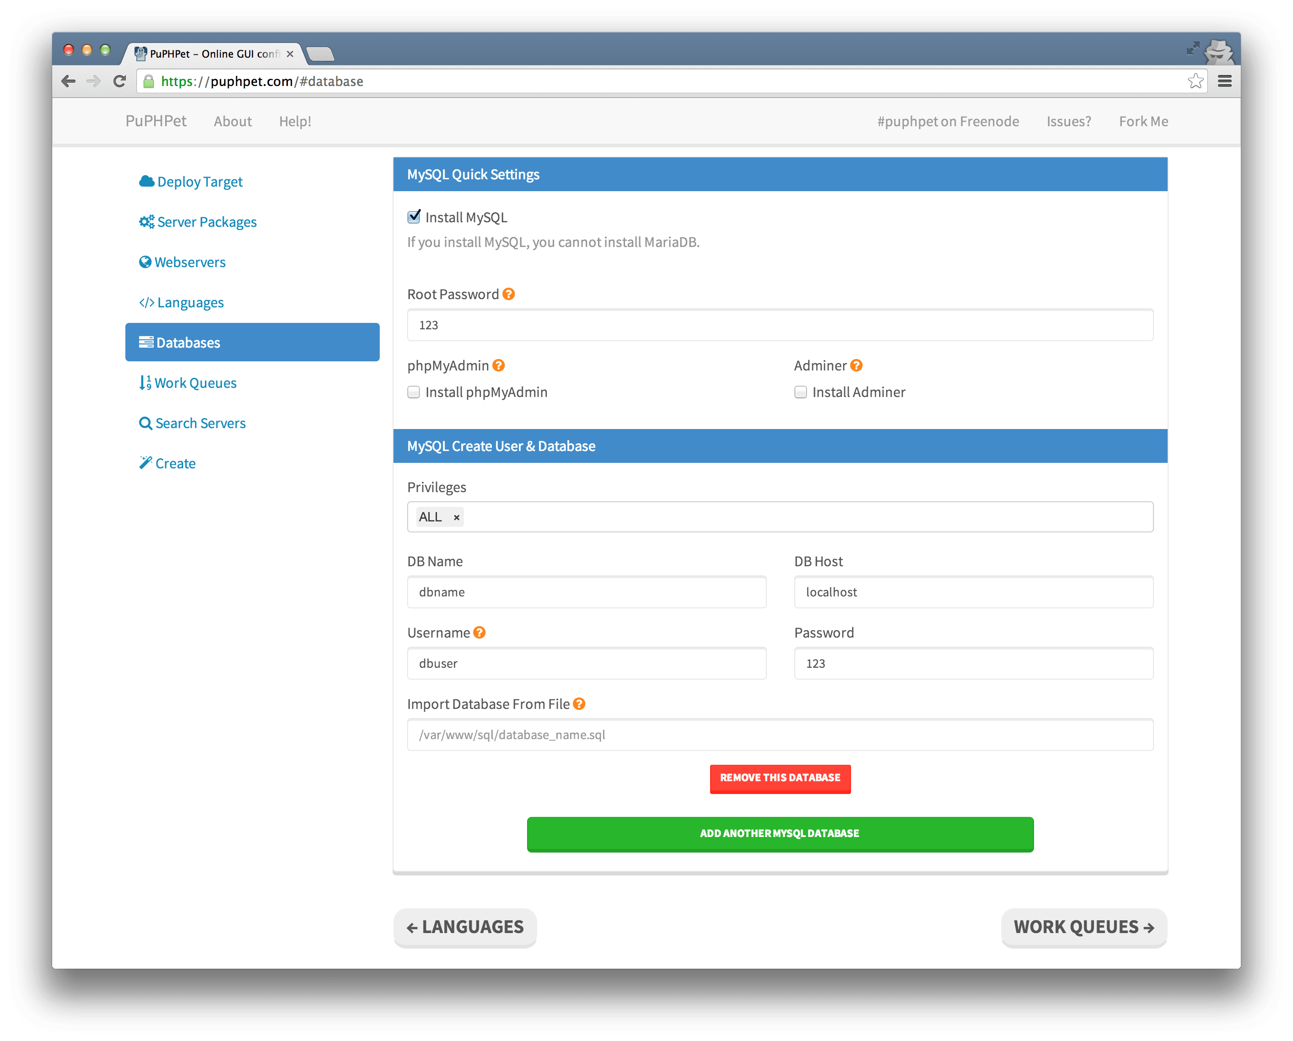Open the Chrome hamburger menu icon
Viewport: 1293px width, 1041px height.
coord(1224,81)
